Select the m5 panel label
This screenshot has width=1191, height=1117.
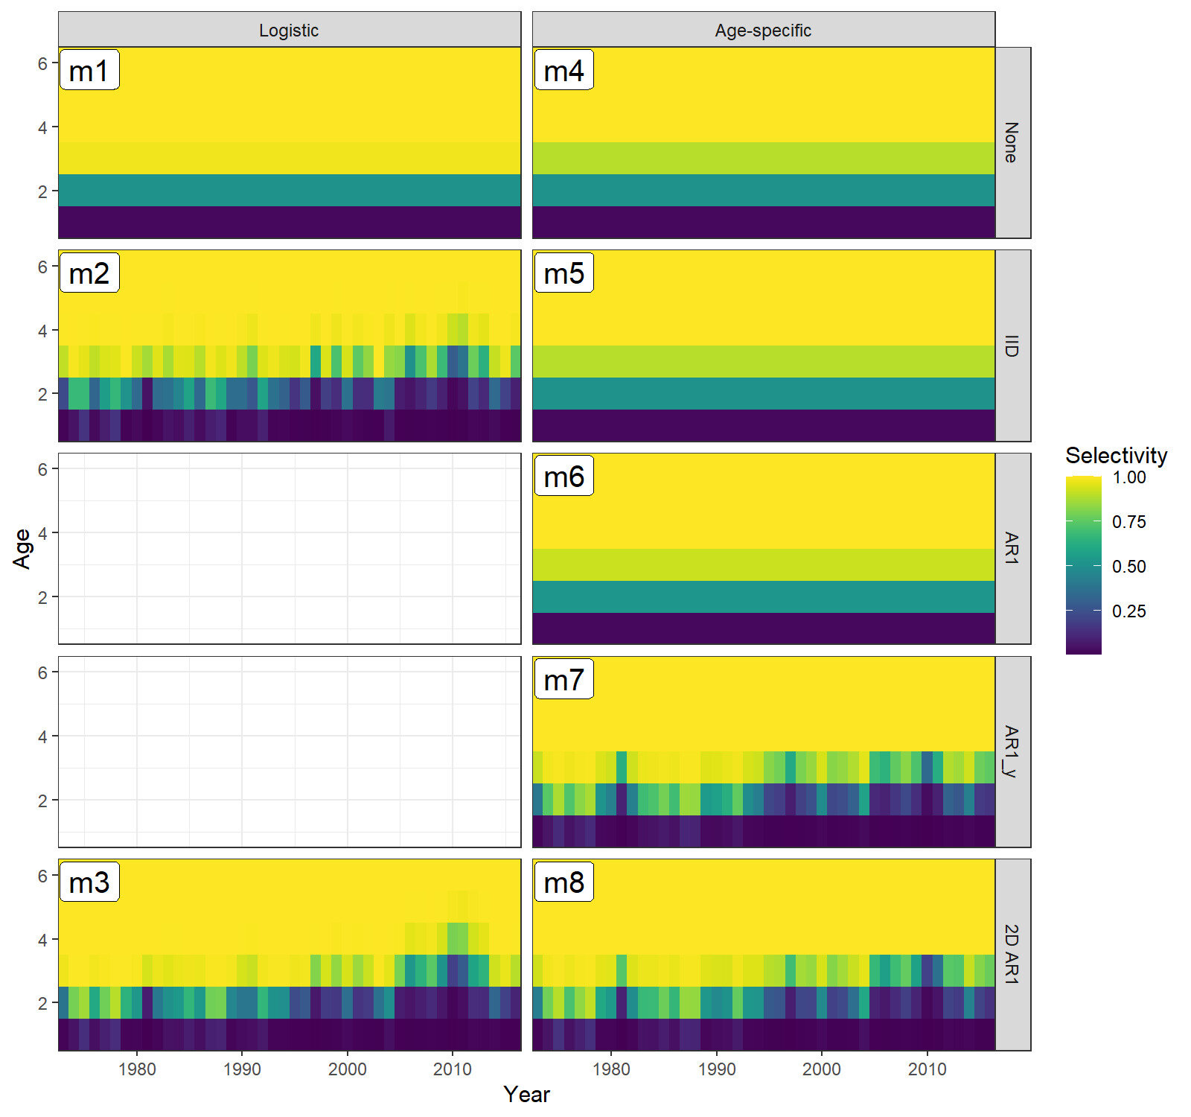point(563,273)
